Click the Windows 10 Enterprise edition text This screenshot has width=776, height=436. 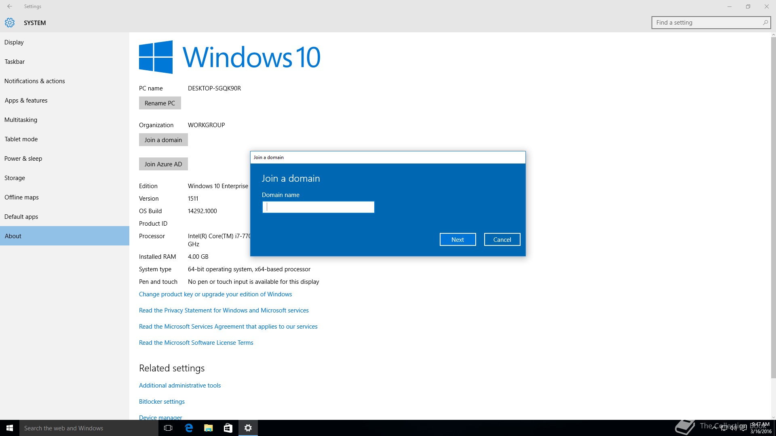[x=218, y=186]
